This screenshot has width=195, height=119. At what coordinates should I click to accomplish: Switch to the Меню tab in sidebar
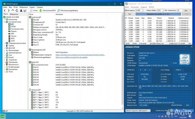coord(6,14)
